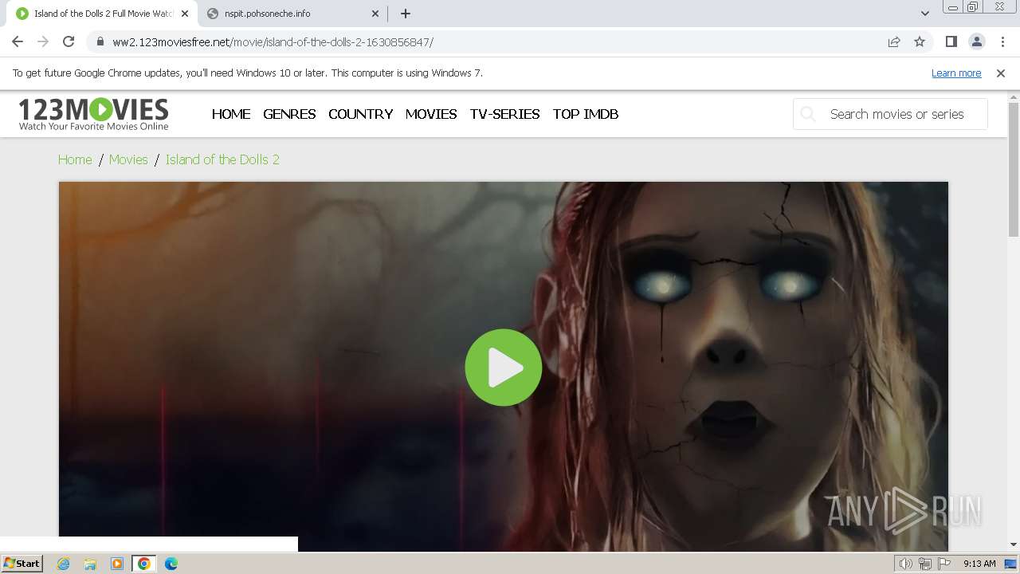Click the padlock site info icon
1020x574 pixels.
click(x=100, y=41)
